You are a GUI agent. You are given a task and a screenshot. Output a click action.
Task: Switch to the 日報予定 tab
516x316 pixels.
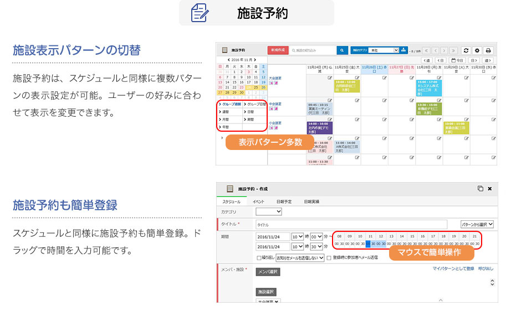pos(283,202)
